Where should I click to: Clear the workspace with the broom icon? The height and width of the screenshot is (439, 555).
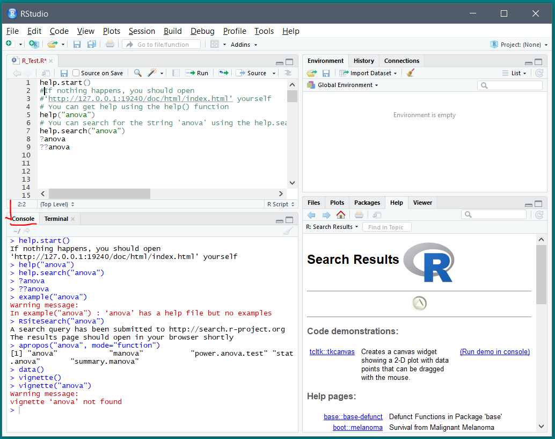[409, 73]
